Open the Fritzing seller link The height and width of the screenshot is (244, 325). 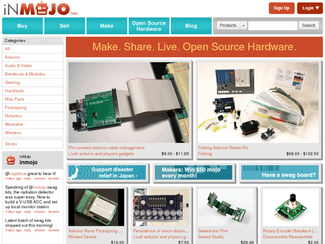pyautogui.click(x=205, y=154)
